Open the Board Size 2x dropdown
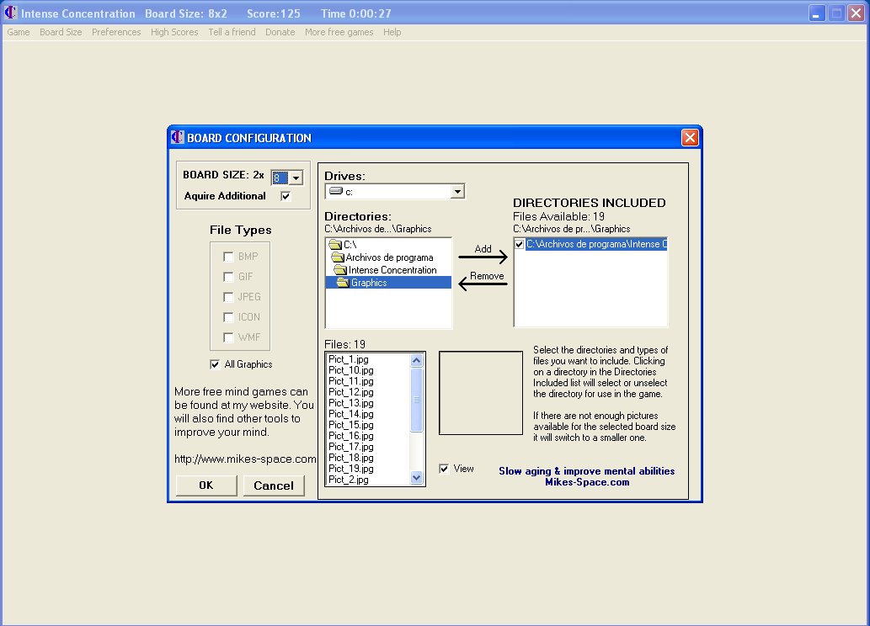The image size is (870, 626). [296, 178]
